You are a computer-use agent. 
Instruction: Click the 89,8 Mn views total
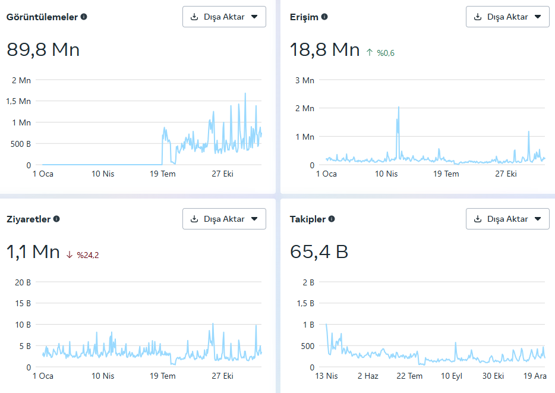(43, 49)
